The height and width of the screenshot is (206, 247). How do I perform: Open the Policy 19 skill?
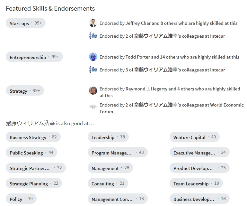tap(21, 199)
